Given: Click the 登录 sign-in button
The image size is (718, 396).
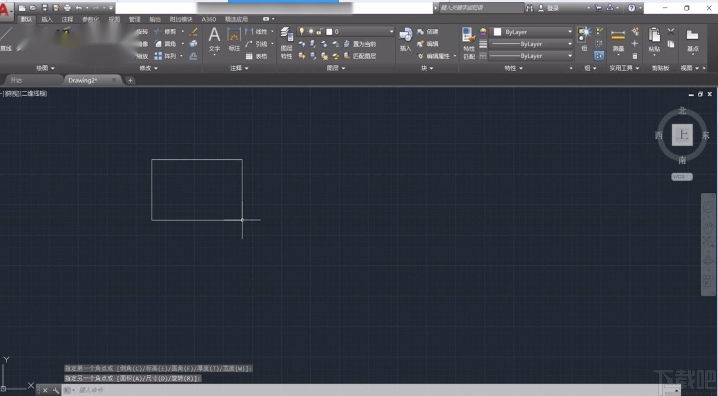Looking at the screenshot, I should pos(548,8).
